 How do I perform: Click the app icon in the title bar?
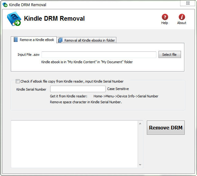point(5,5)
